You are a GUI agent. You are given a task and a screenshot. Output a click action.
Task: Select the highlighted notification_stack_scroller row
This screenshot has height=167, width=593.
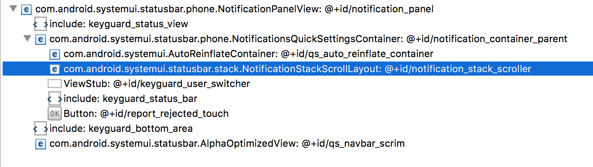coord(296,69)
